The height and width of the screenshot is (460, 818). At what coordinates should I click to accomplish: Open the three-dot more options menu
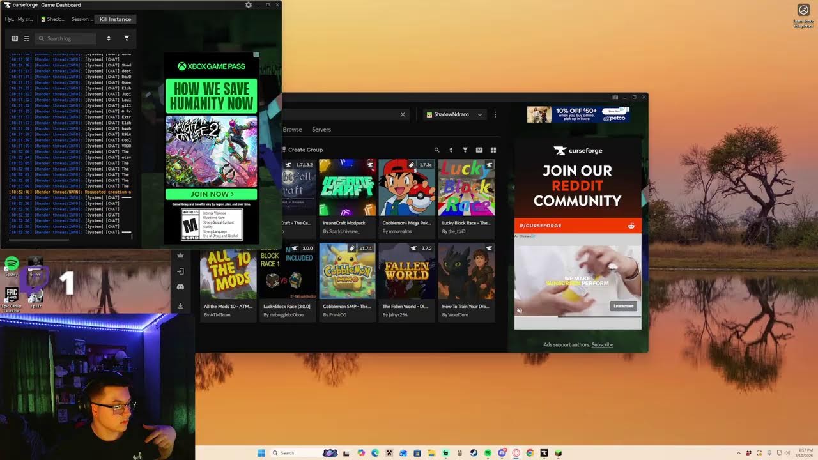click(495, 114)
